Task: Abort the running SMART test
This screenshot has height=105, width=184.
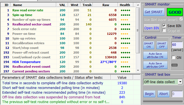Action: pyautogui.click(x=163, y=94)
